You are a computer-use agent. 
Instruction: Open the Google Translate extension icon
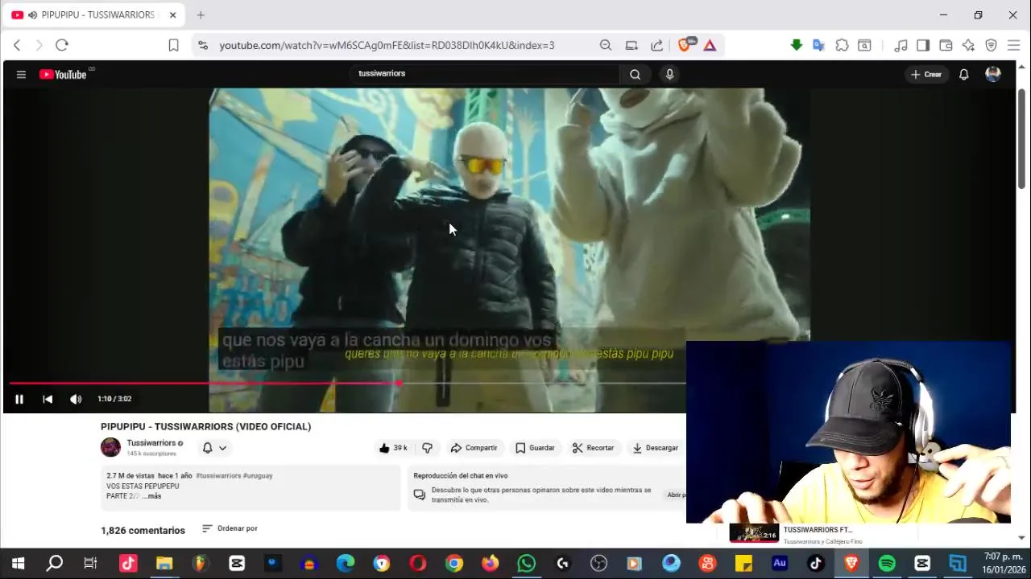click(x=818, y=45)
